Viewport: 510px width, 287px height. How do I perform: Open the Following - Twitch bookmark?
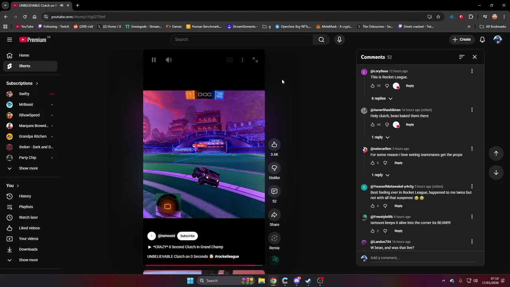pos(53,27)
